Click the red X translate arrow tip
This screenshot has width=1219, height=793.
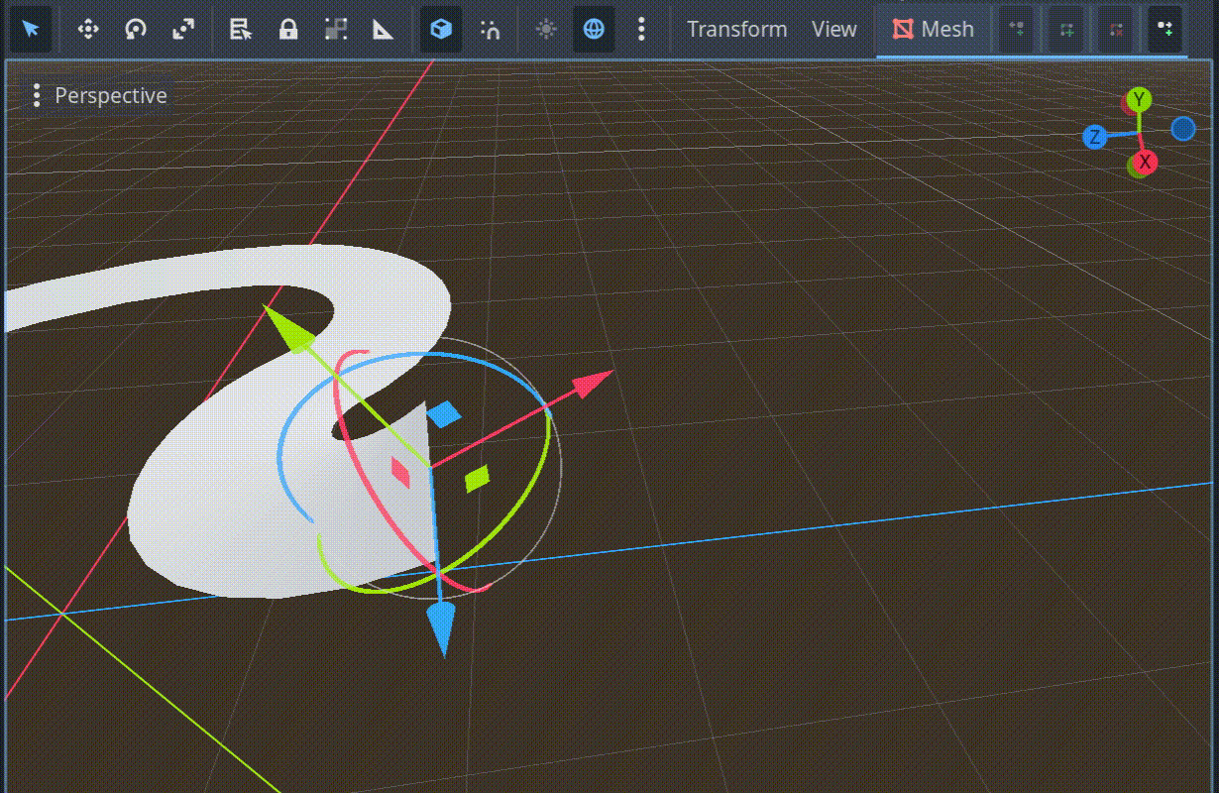(594, 382)
